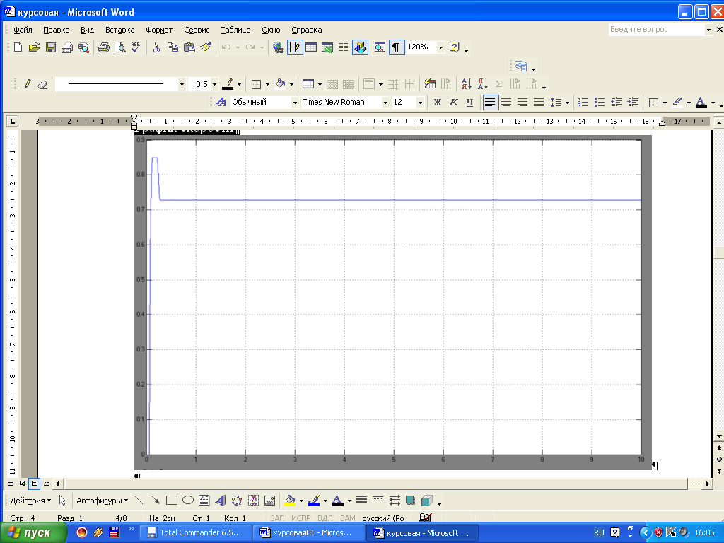
Task: Toggle the Tables and Borders toolbar
Action: point(295,47)
